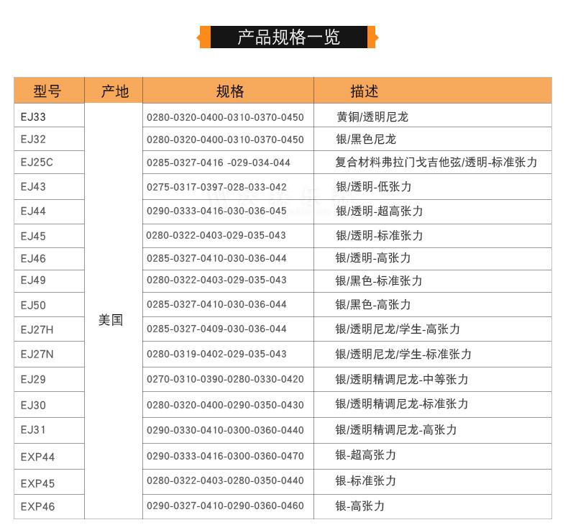
Task: Click description 银/透明-高张力
Action: pos(373,258)
